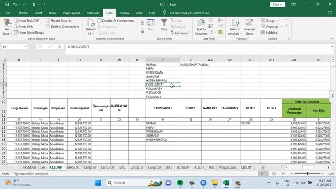Collapse the ribbon with the chevron
This screenshot has width=336, height=189.
click(332, 39)
